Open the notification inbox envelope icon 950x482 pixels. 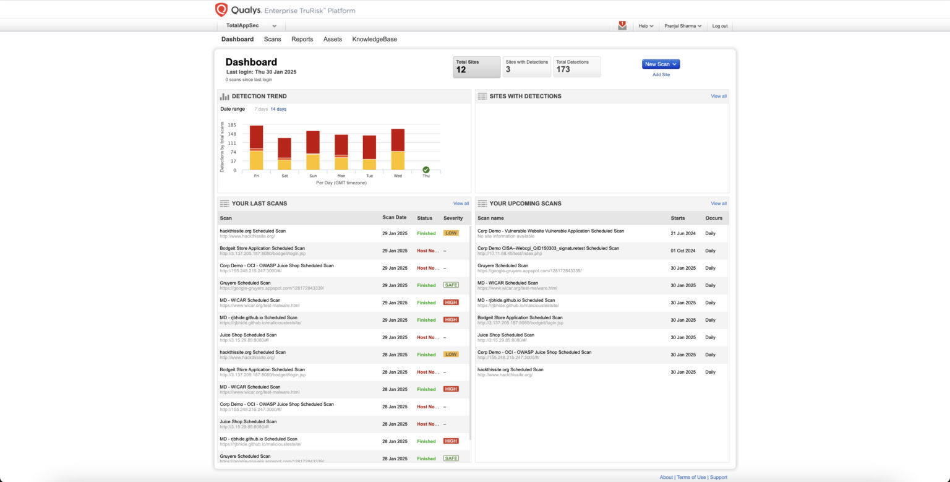click(622, 26)
